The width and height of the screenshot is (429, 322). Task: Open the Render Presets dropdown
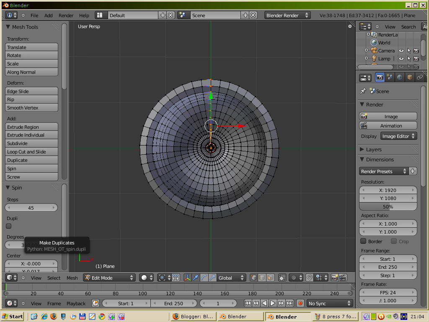click(x=382, y=171)
